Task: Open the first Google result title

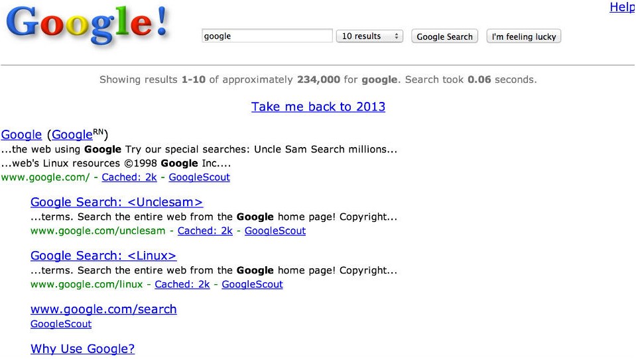Action: (x=21, y=134)
